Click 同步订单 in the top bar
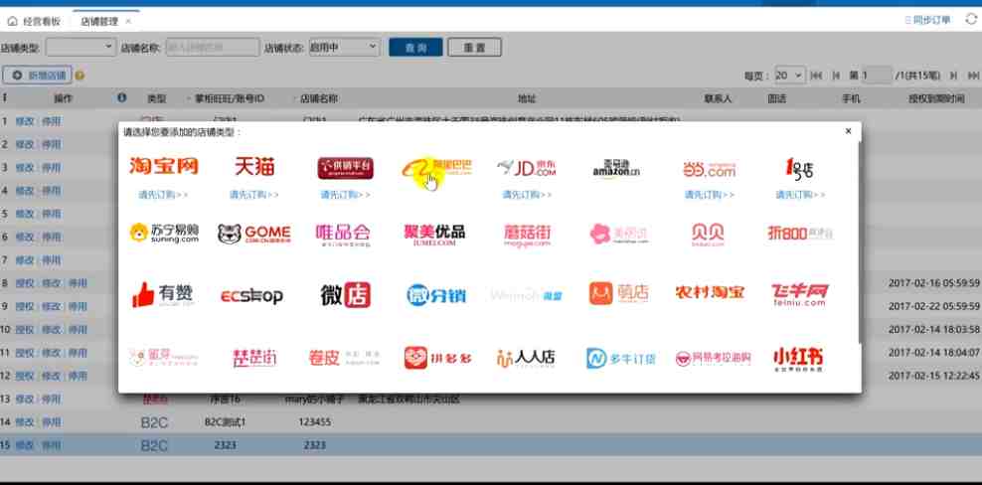 [x=927, y=20]
